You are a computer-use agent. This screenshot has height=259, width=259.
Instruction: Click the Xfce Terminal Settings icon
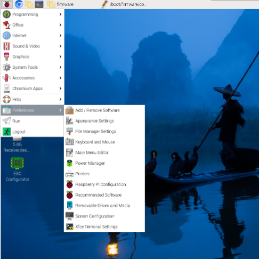[69, 226]
